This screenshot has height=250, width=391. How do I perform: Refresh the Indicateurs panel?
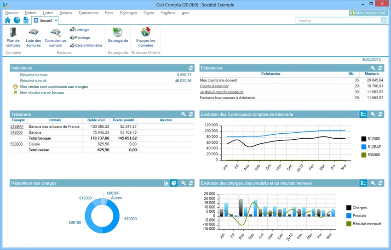tap(191, 68)
